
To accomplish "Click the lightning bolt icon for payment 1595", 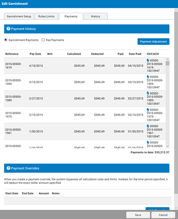I will pos(148,77).
